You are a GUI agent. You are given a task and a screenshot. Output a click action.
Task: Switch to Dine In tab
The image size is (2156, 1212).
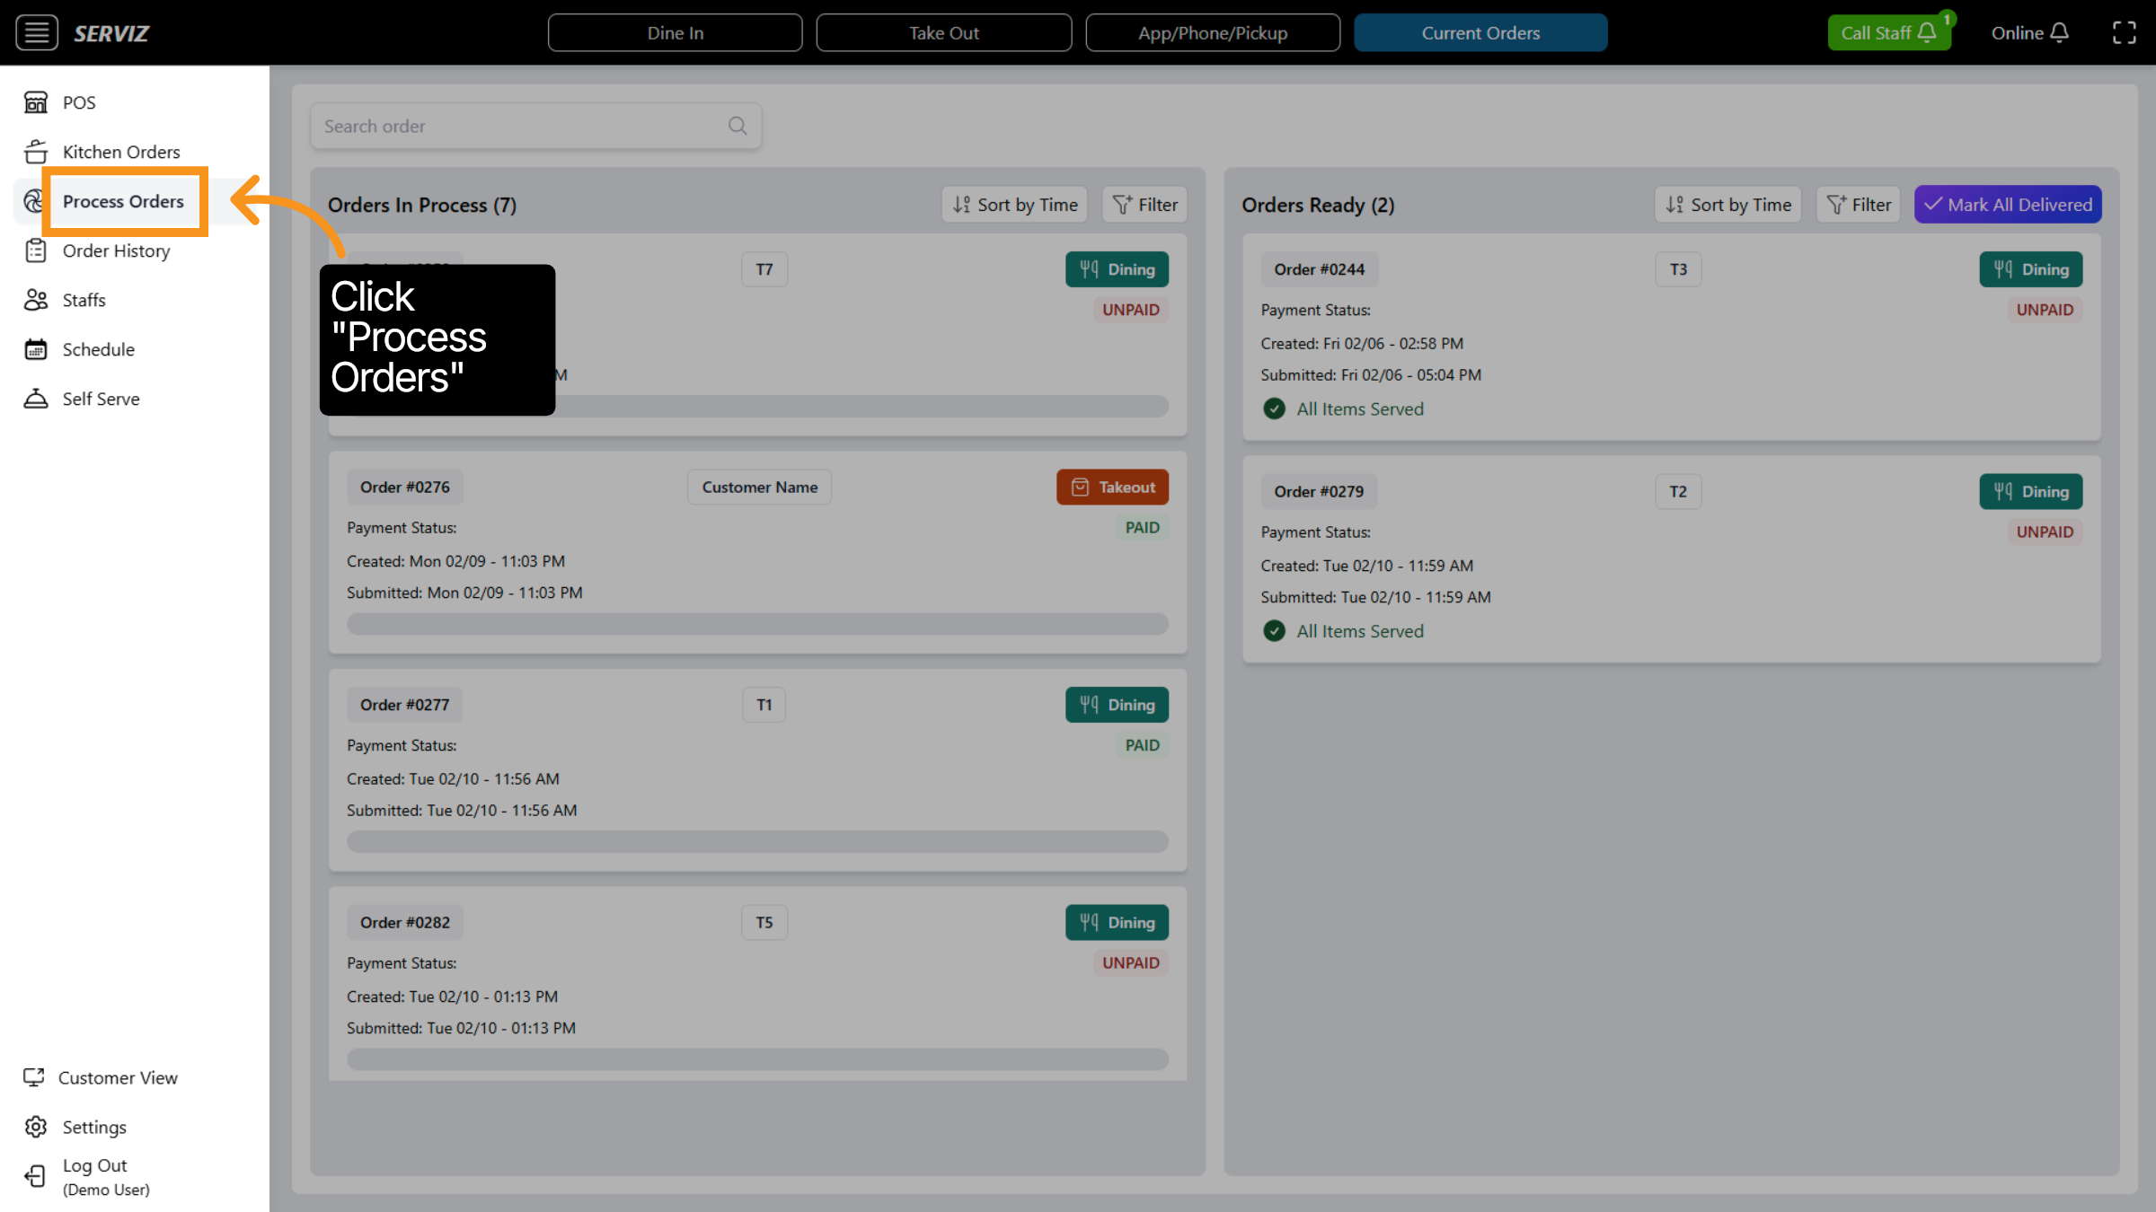675,33
